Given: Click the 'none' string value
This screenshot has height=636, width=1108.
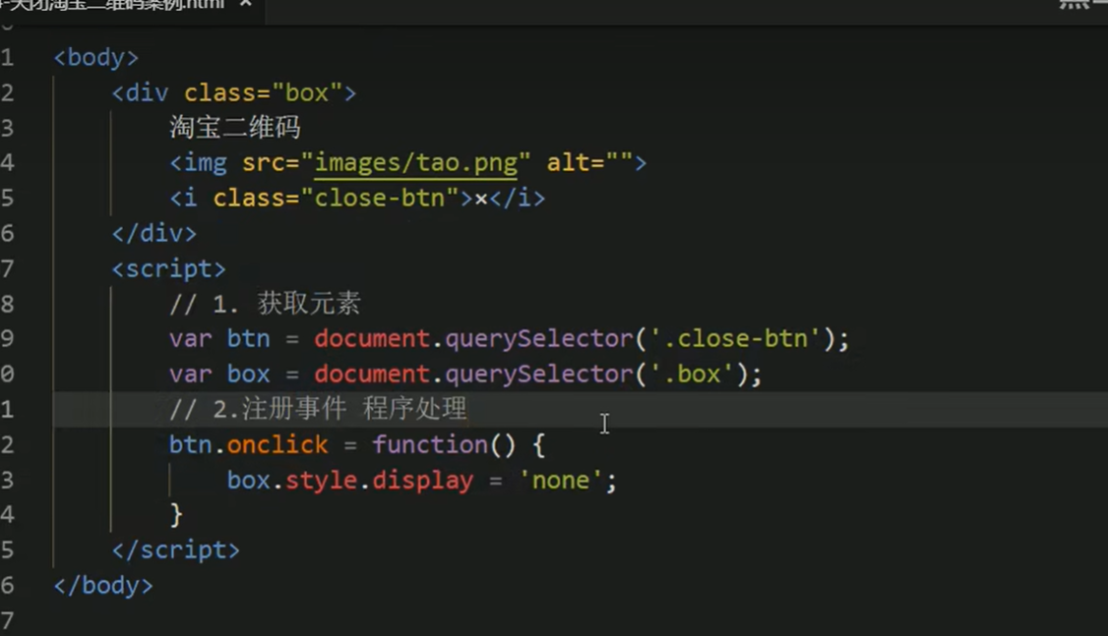Looking at the screenshot, I should pyautogui.click(x=560, y=480).
